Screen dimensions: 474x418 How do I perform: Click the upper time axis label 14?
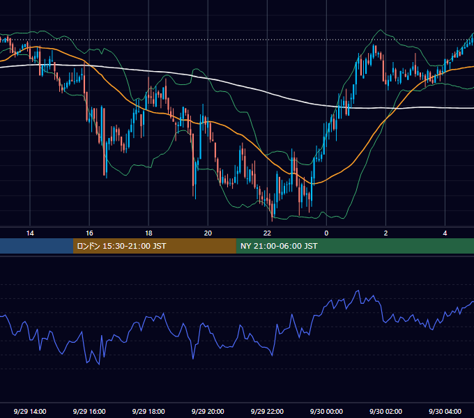click(x=30, y=233)
